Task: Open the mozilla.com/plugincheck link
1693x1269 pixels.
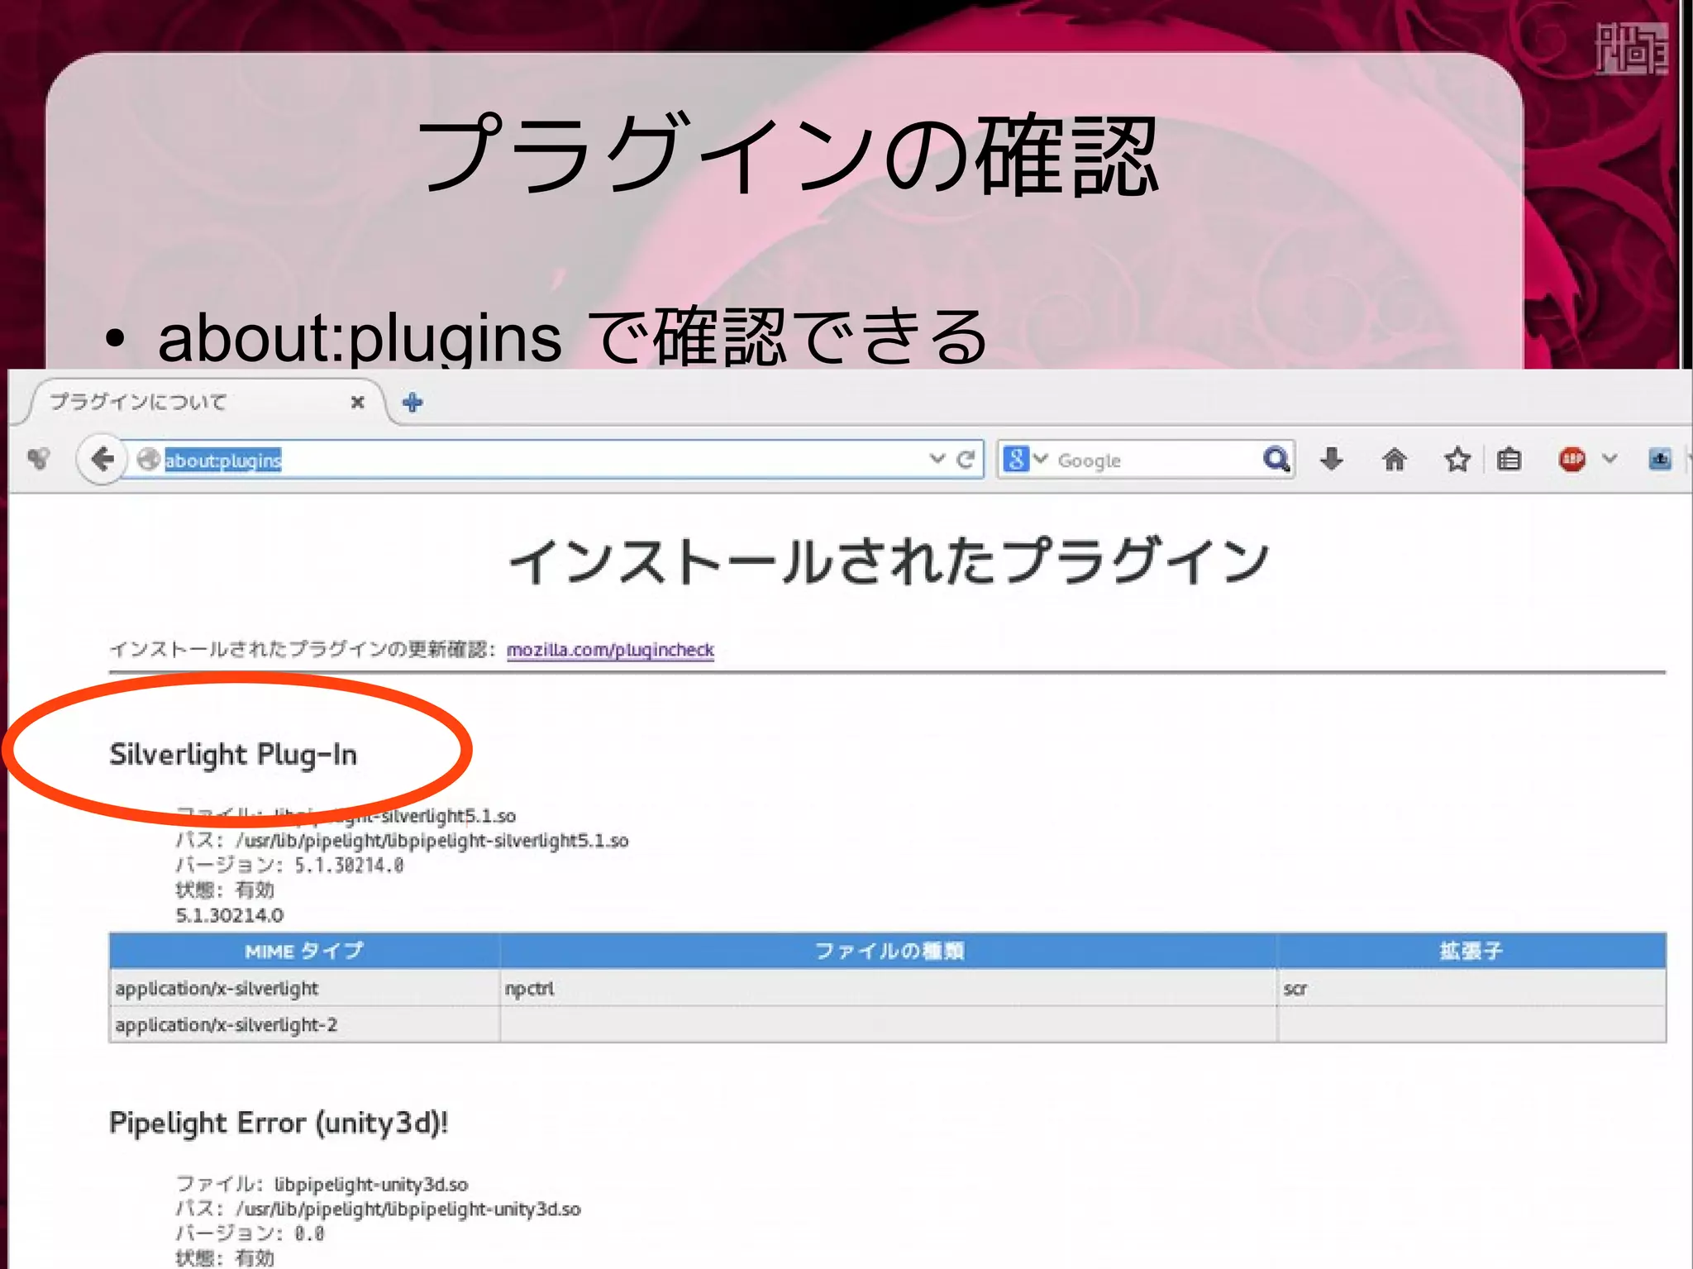Action: pyautogui.click(x=610, y=650)
